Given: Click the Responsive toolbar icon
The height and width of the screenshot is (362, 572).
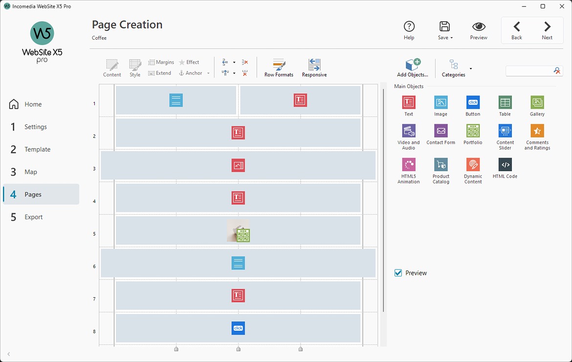Looking at the screenshot, I should pos(314,67).
